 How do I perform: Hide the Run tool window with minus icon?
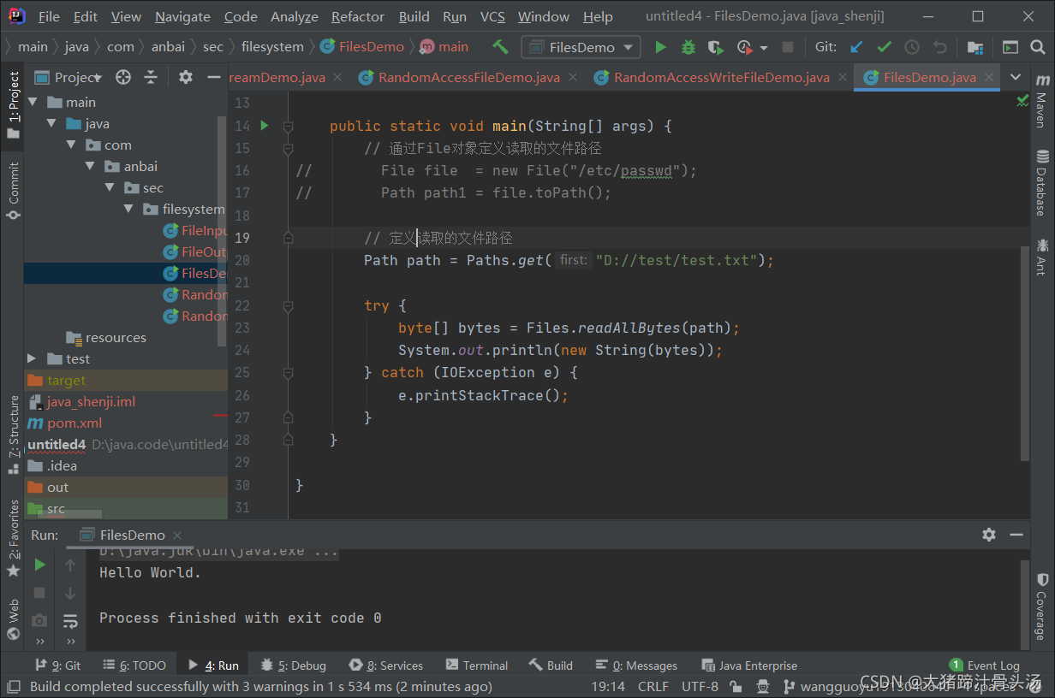[x=1016, y=535]
